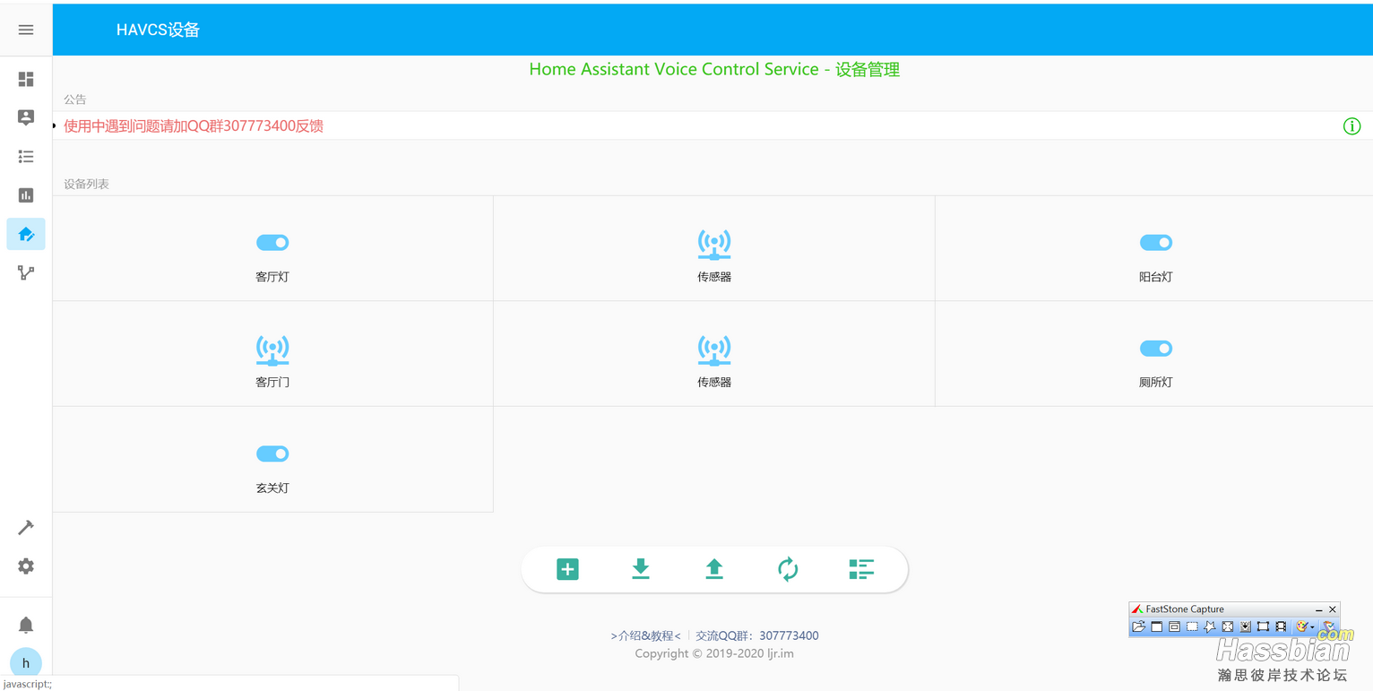Open the >介绍&教程< link
This screenshot has width=1373, height=691.
[x=645, y=635]
